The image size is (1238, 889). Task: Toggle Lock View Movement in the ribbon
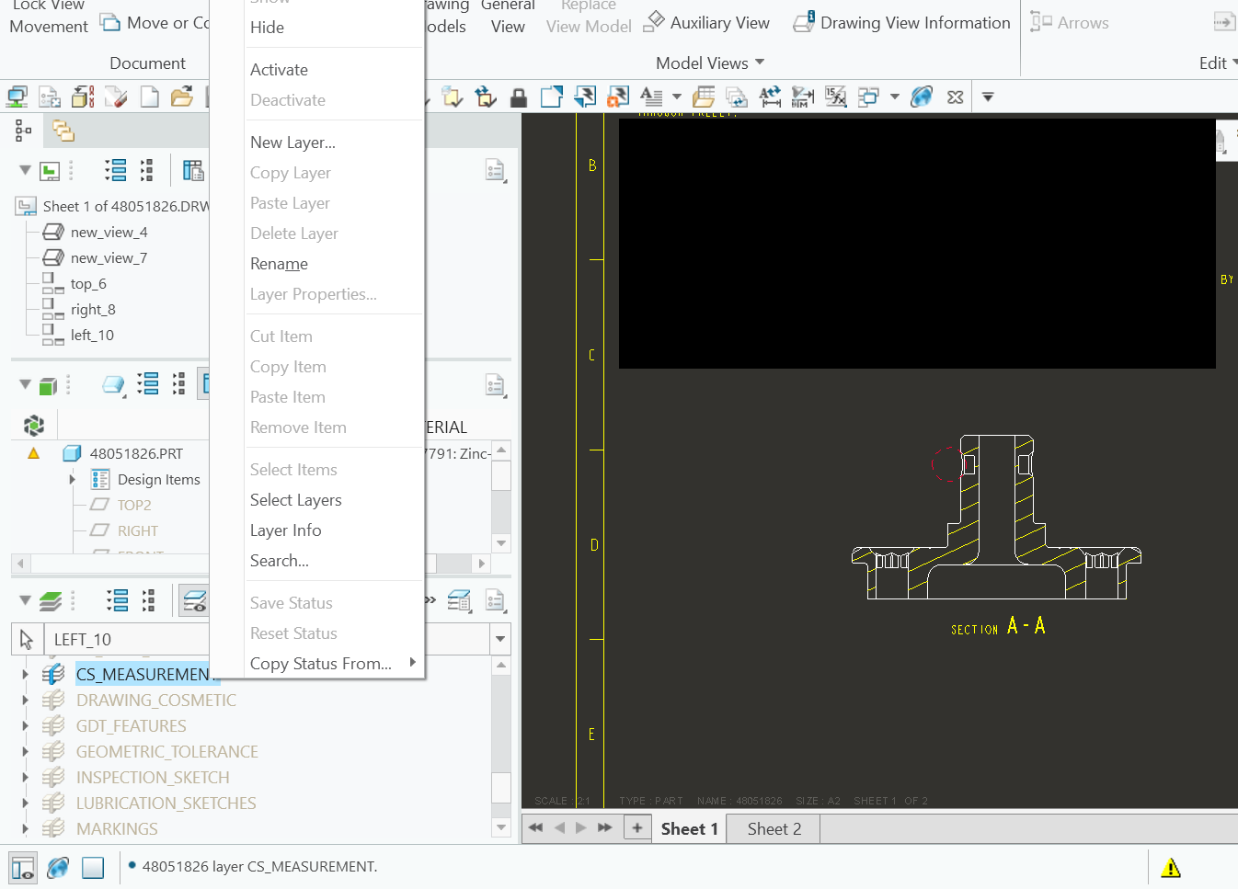(47, 16)
